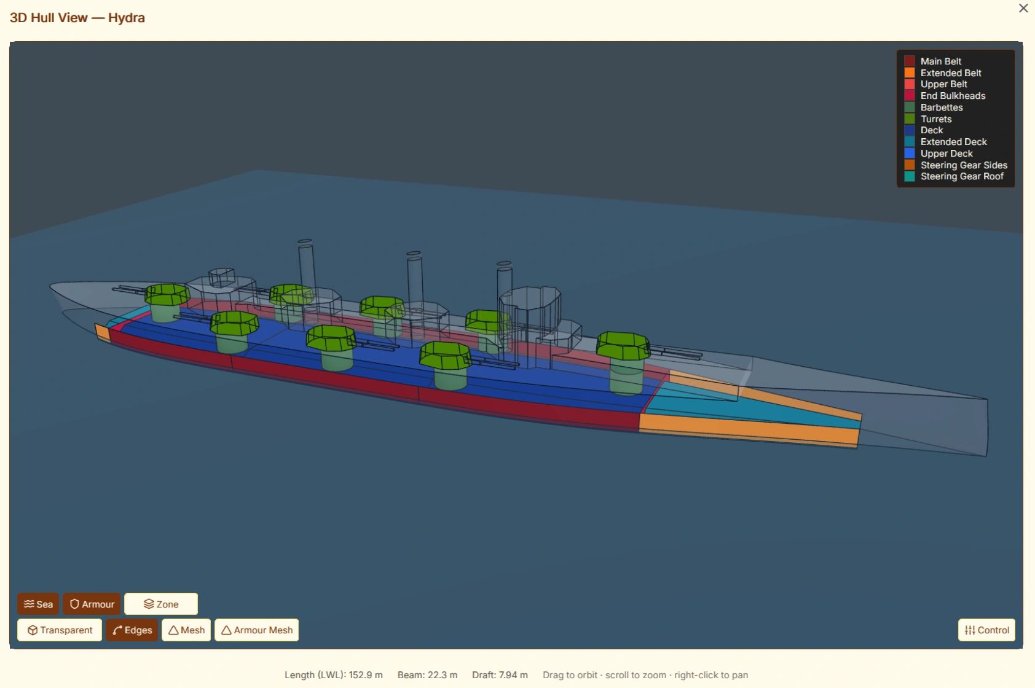Click the Extended Belt orange swatch
This screenshot has height=688, width=1035.
coord(910,72)
